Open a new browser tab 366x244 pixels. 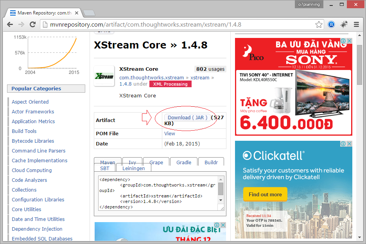tap(89, 13)
